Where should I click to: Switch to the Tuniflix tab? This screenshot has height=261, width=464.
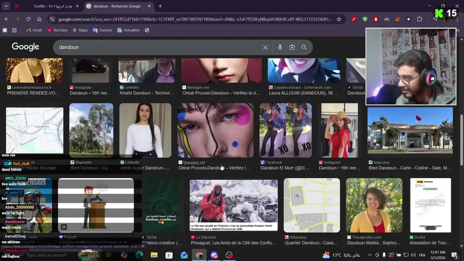(x=47, y=6)
